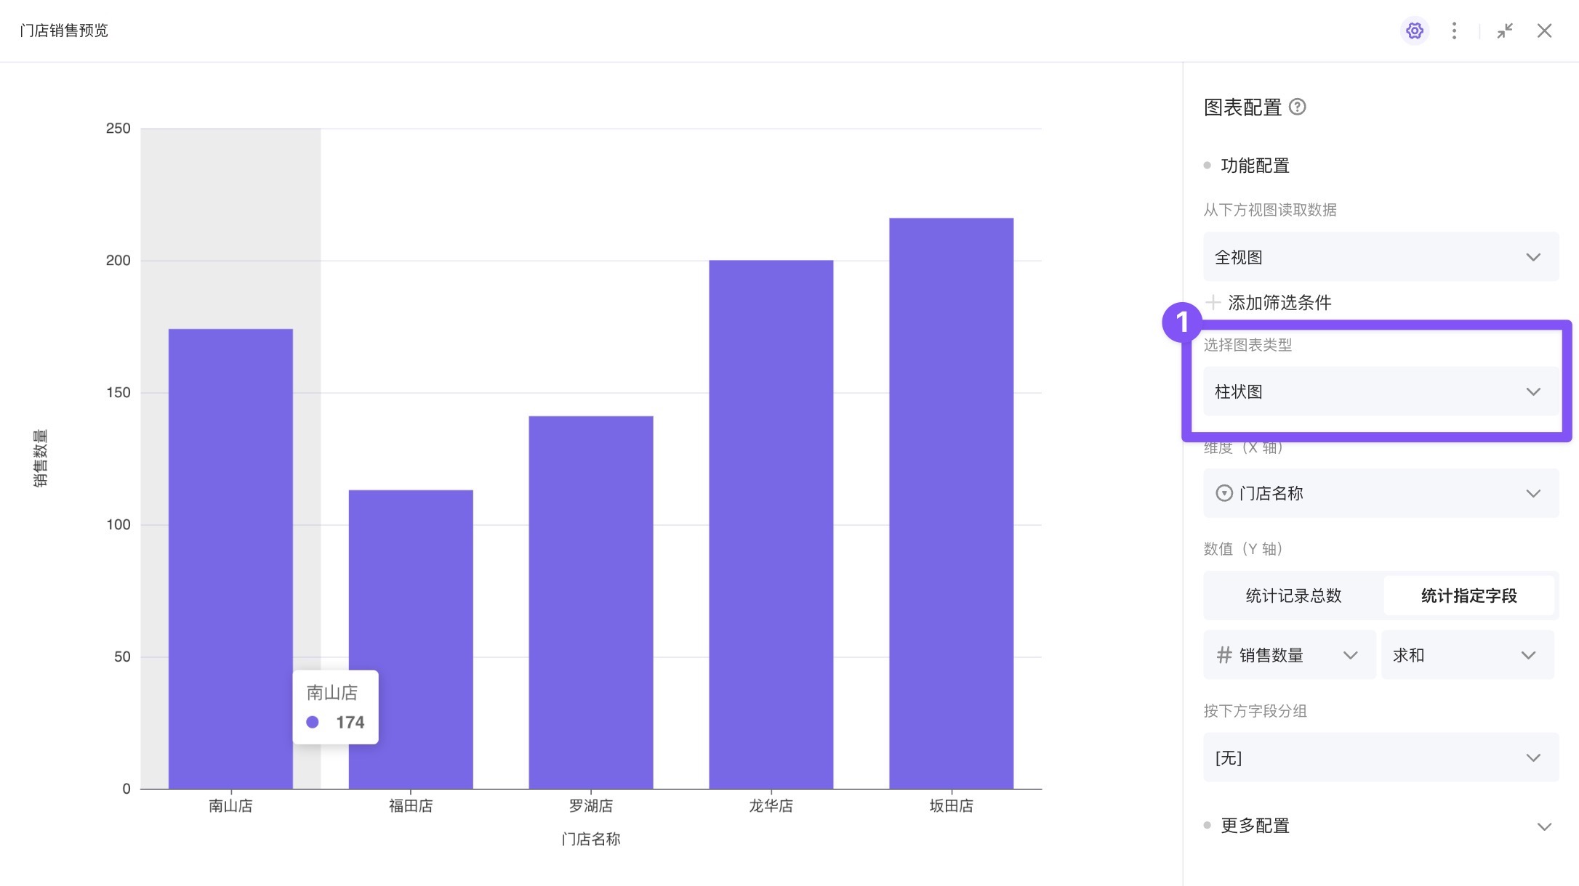Click the purple dot in the 南山店 tooltip
Image resolution: width=1579 pixels, height=886 pixels.
coord(313,722)
